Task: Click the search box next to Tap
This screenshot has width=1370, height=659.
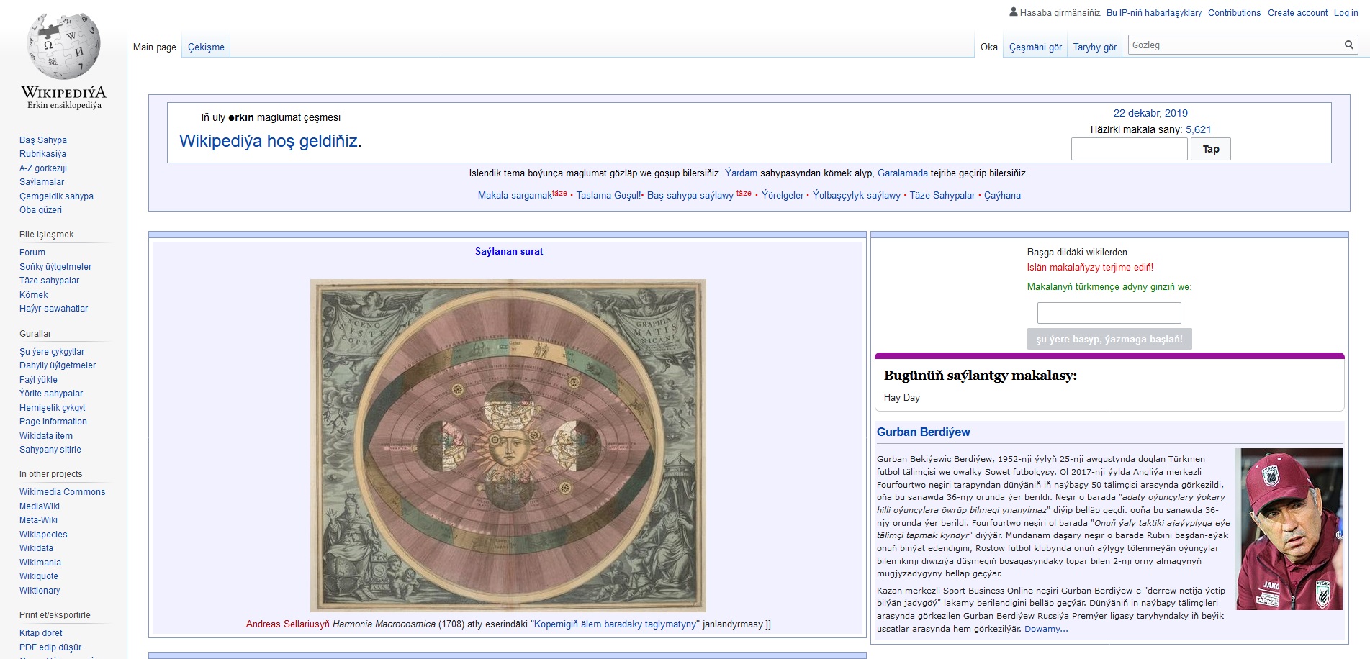Action: click(x=1129, y=149)
